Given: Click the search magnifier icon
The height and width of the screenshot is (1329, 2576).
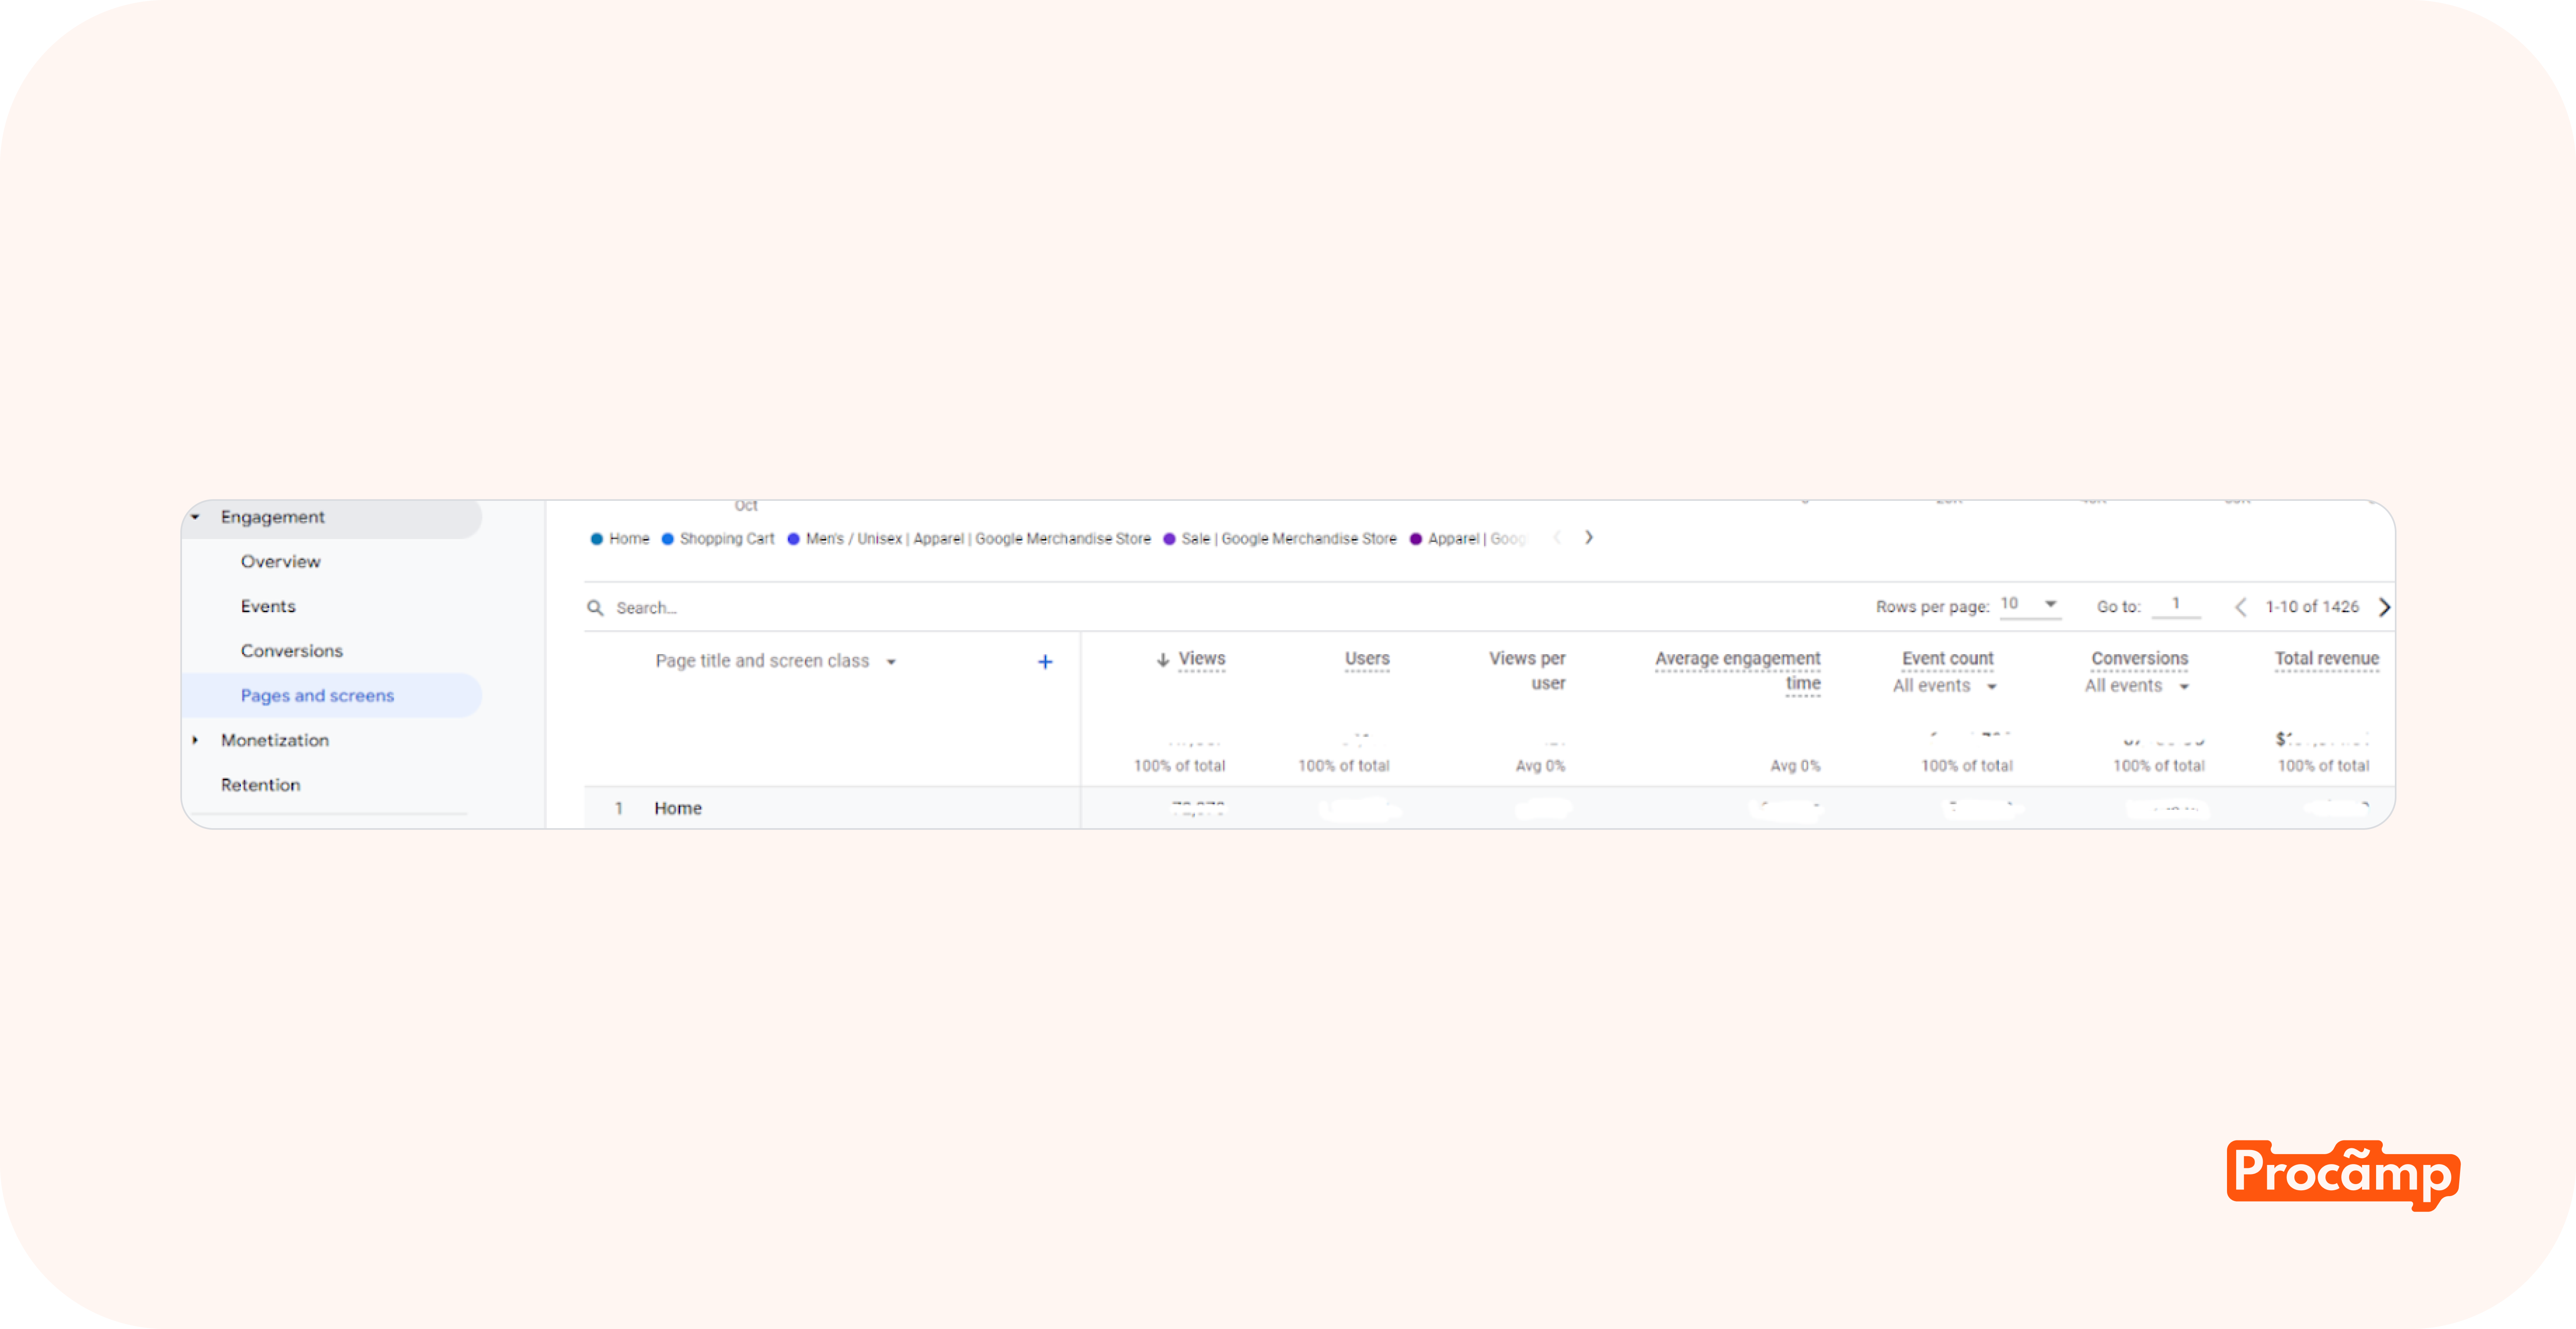Looking at the screenshot, I should 595,608.
